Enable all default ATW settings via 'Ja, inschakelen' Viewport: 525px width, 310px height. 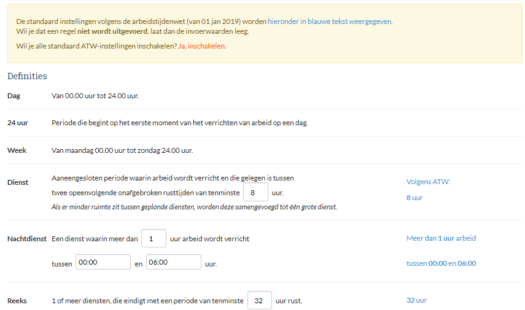click(x=202, y=46)
